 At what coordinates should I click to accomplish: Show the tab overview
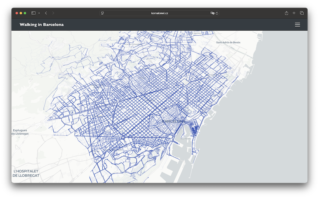pyautogui.click(x=302, y=13)
